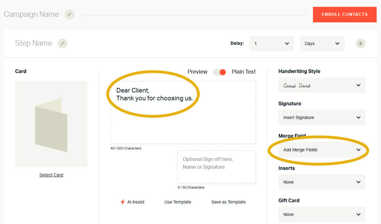
Task: Expand the Add Merge Fields dropdown
Action: (x=321, y=150)
